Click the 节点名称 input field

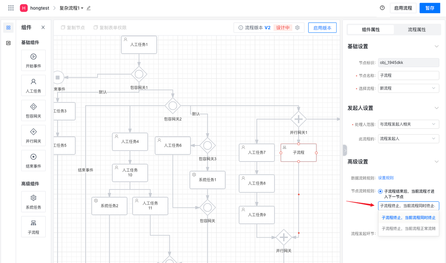click(x=408, y=75)
